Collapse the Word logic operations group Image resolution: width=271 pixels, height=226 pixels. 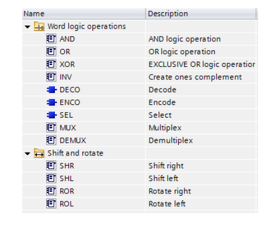coord(27,27)
